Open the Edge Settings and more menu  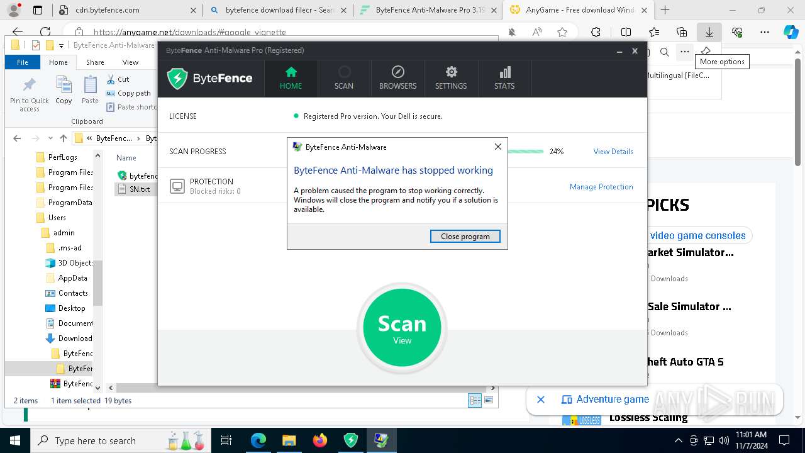pyautogui.click(x=765, y=32)
